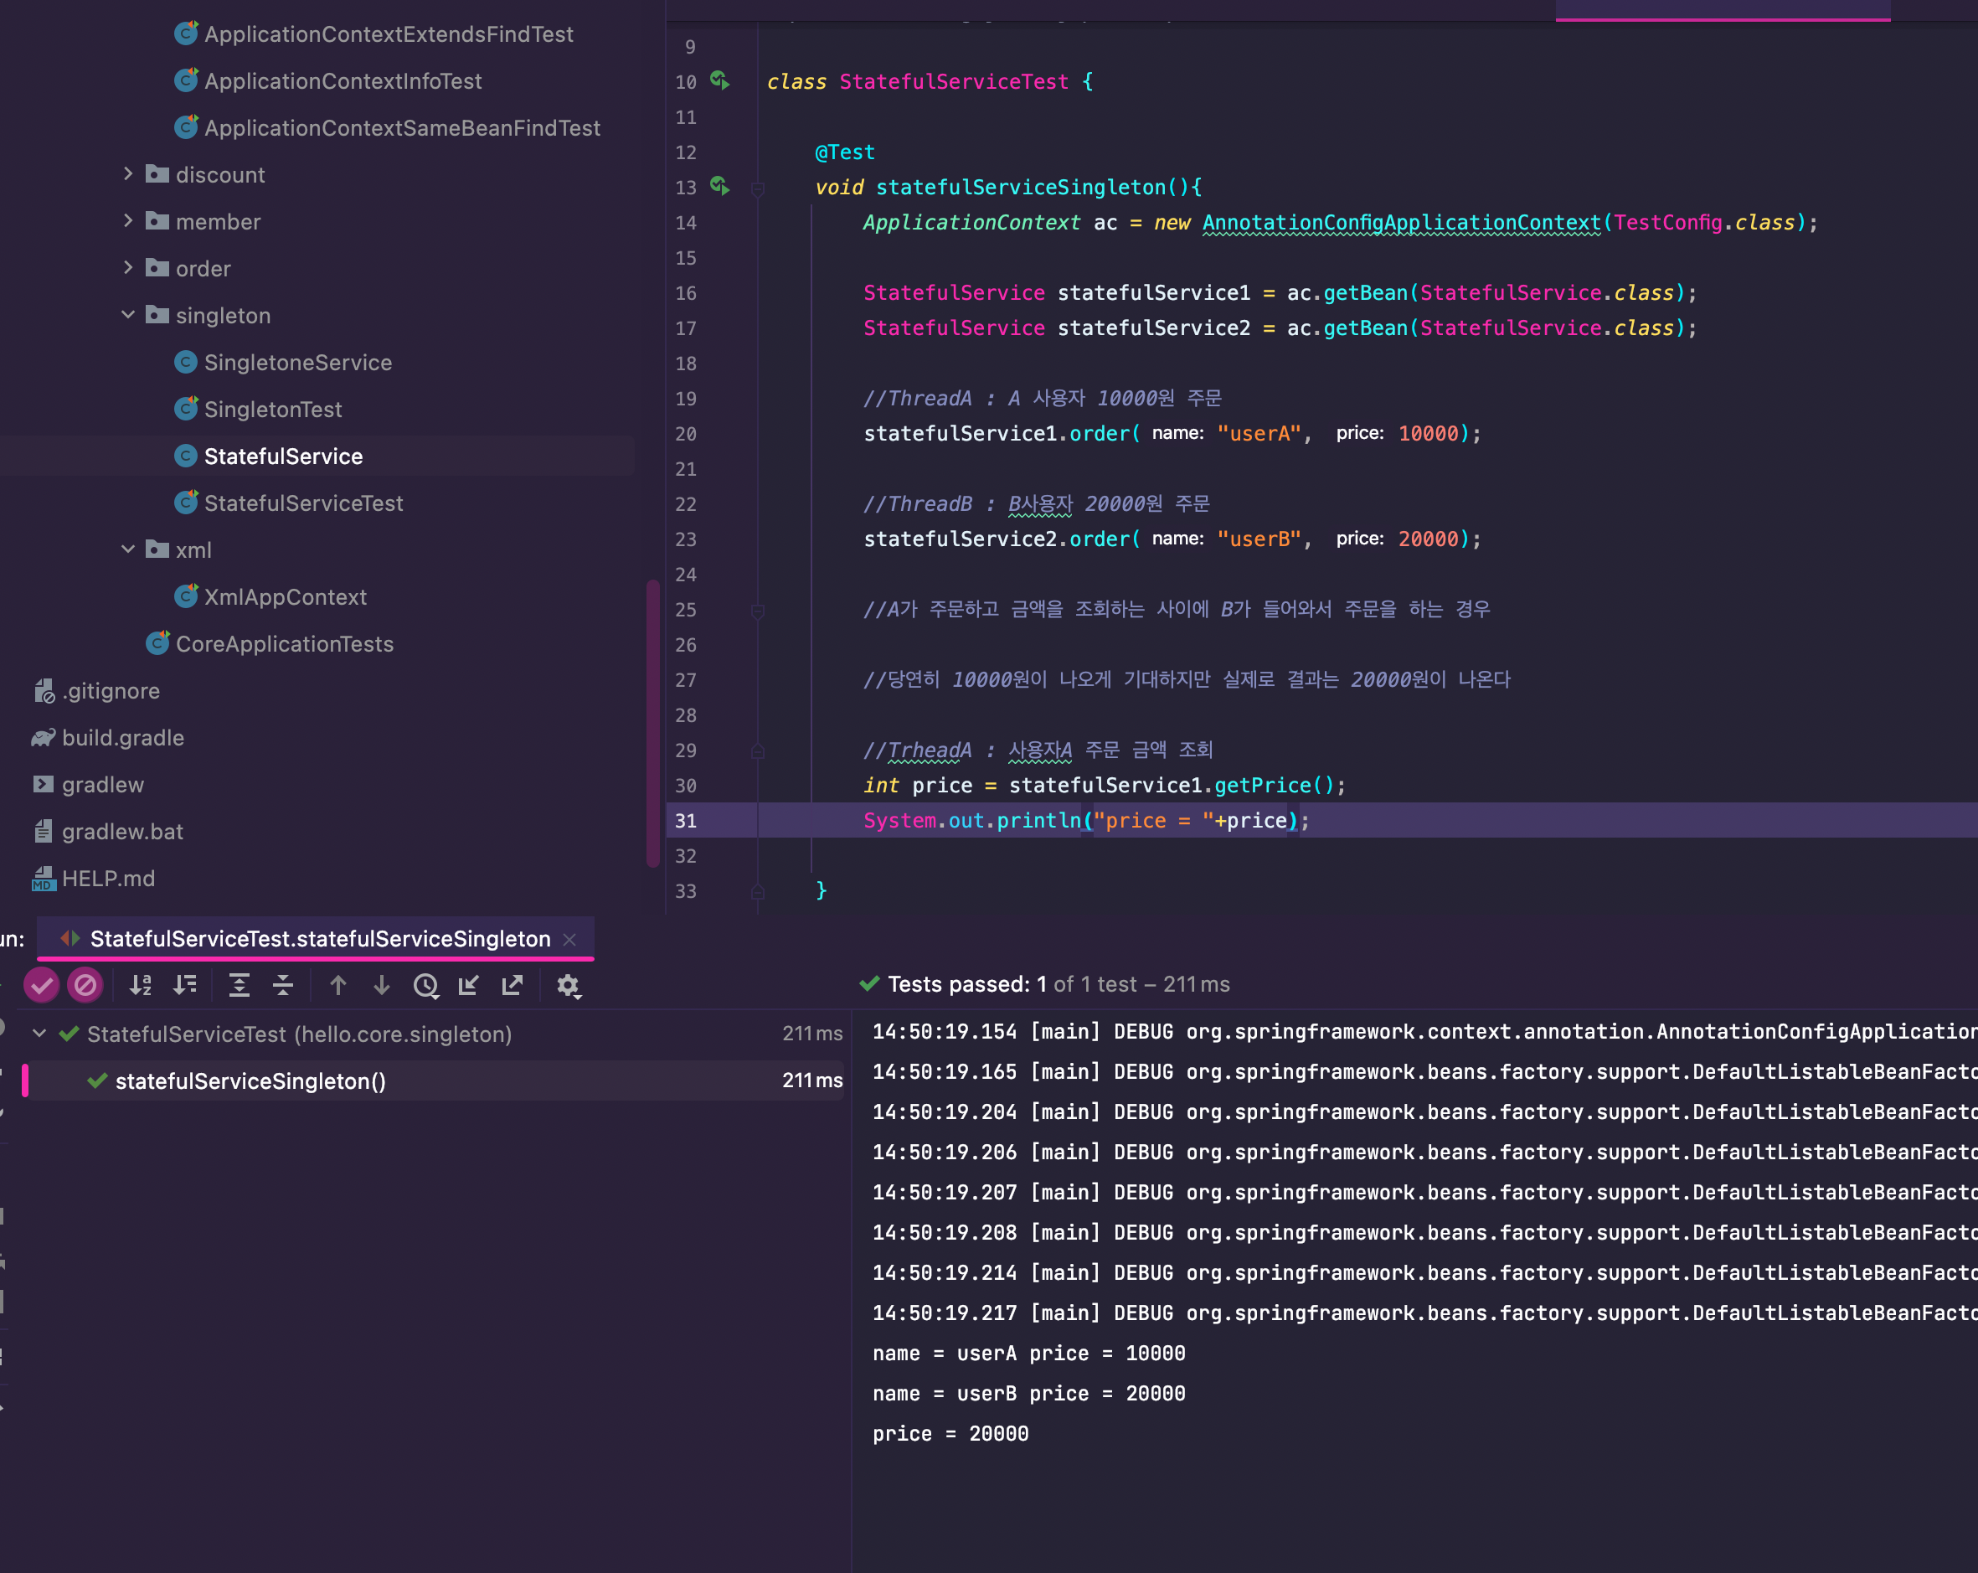The image size is (1978, 1573).
Task: Click the 20000 price argument on line 23
Action: click(1428, 539)
